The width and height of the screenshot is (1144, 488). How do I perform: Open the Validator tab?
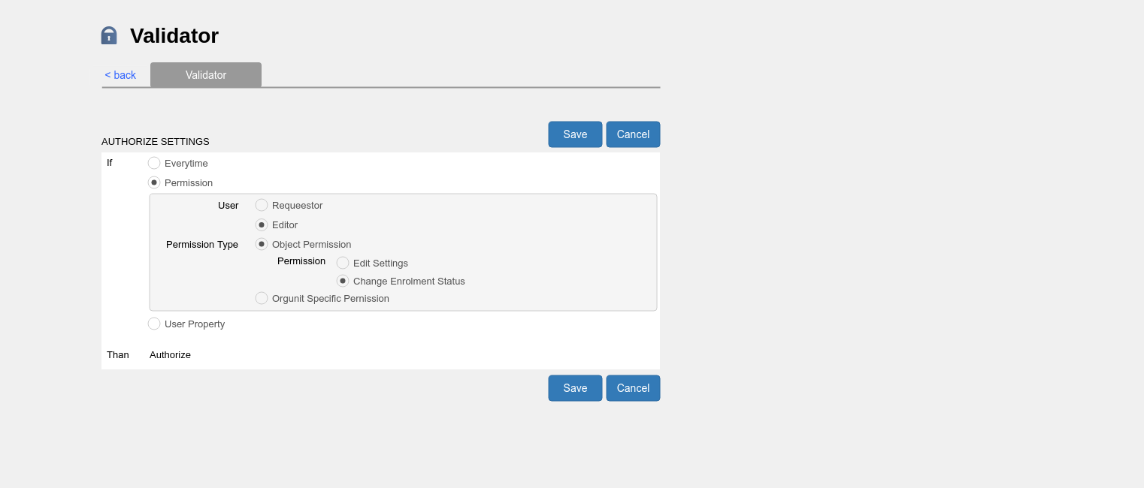206,75
